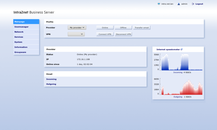Click the 5568 axis value
This screenshot has width=217, height=130.
156,55
